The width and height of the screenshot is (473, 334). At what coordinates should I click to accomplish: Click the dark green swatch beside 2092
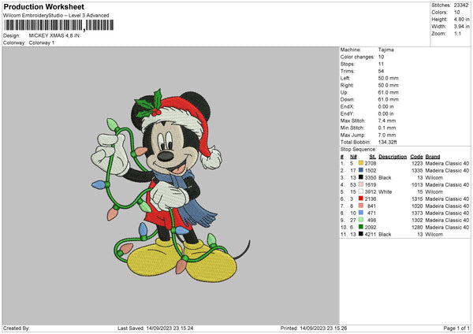[360, 227]
